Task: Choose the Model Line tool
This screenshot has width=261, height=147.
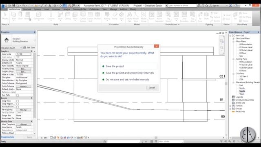Action: 136,17
